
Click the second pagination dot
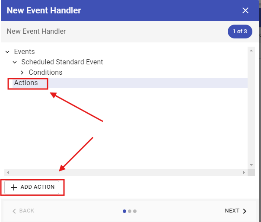point(130,211)
